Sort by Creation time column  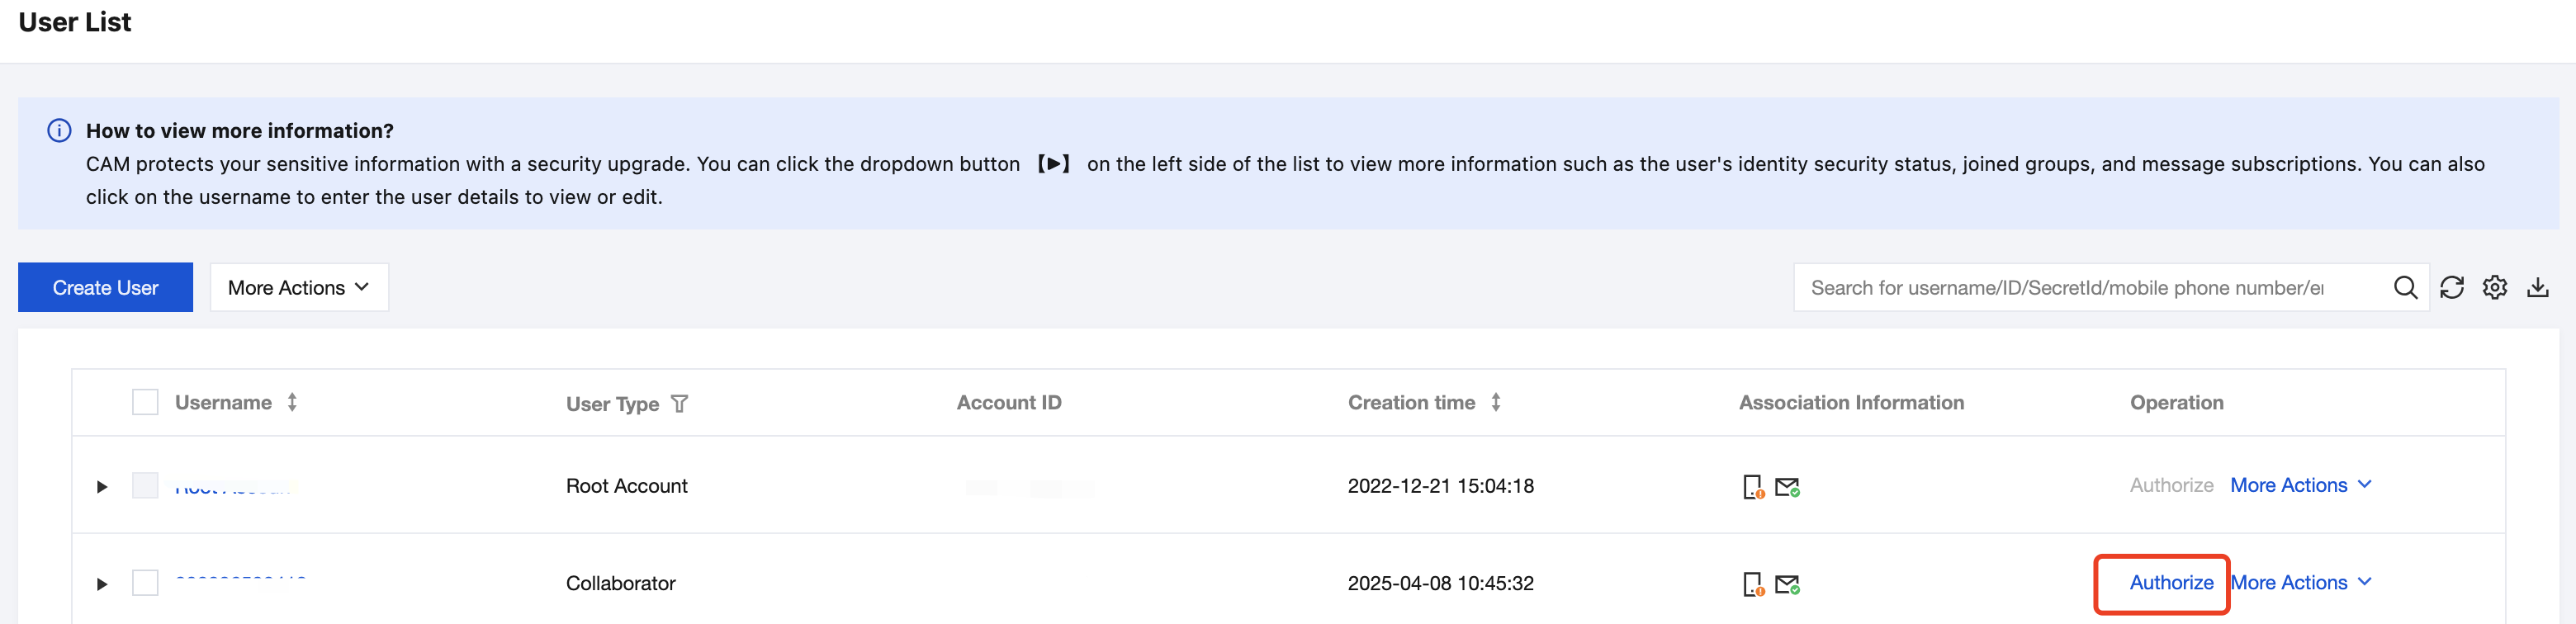tap(1495, 402)
